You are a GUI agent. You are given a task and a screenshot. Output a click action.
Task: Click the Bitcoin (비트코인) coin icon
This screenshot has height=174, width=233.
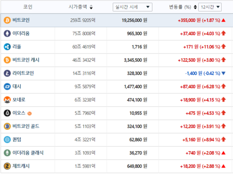click(7, 20)
